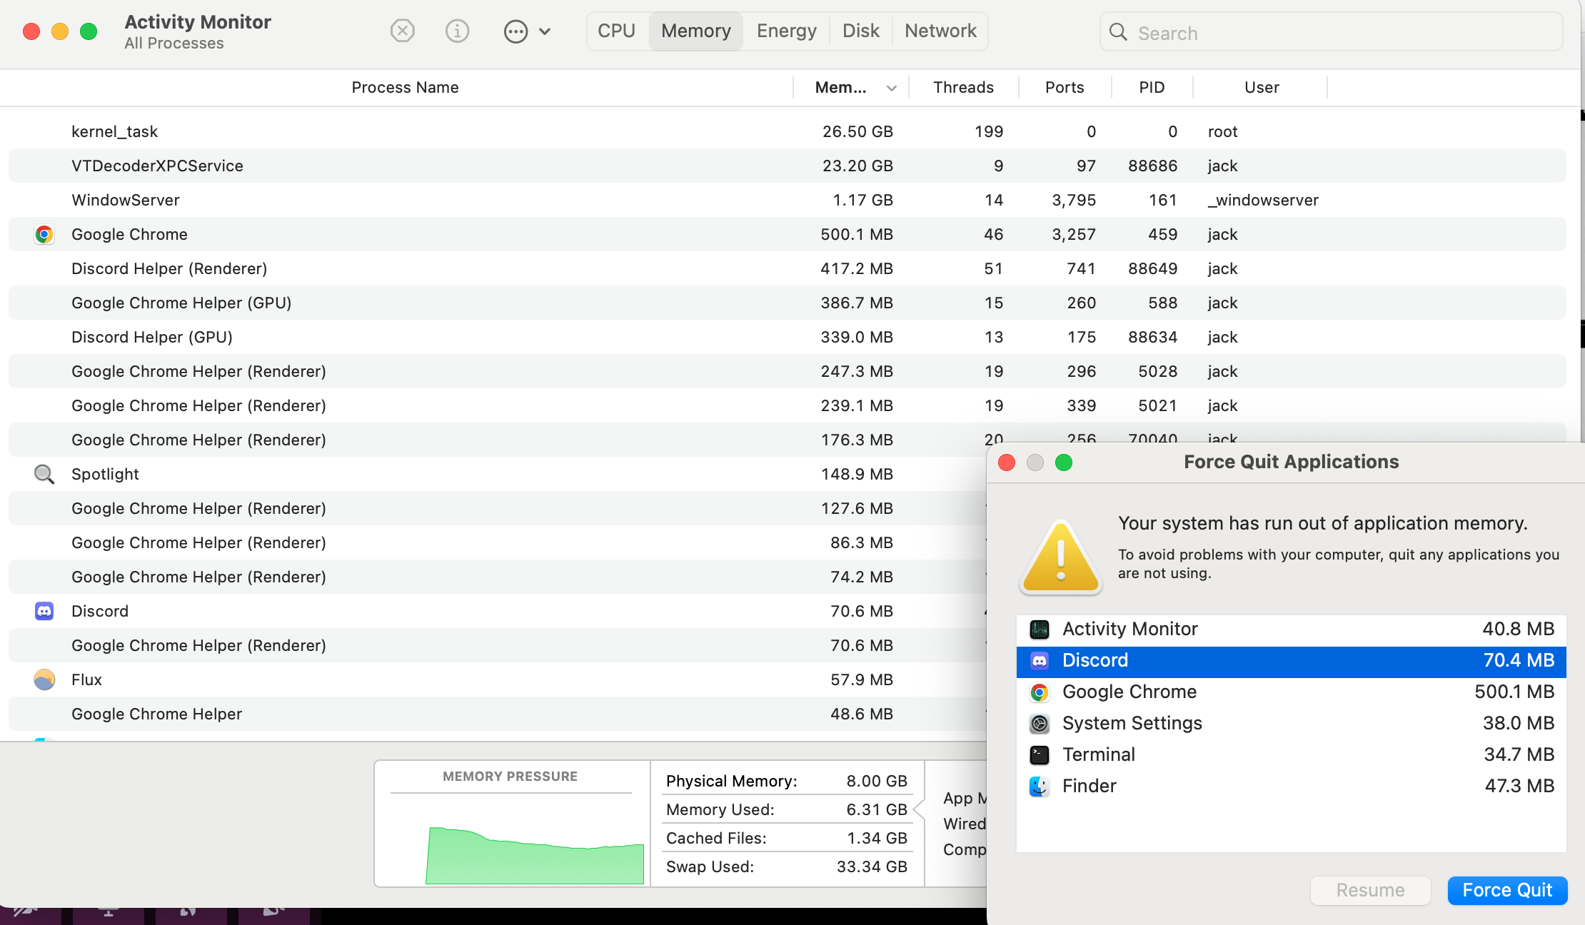This screenshot has width=1585, height=925.
Task: Select Terminal in Force Quit list
Action: [1292, 754]
